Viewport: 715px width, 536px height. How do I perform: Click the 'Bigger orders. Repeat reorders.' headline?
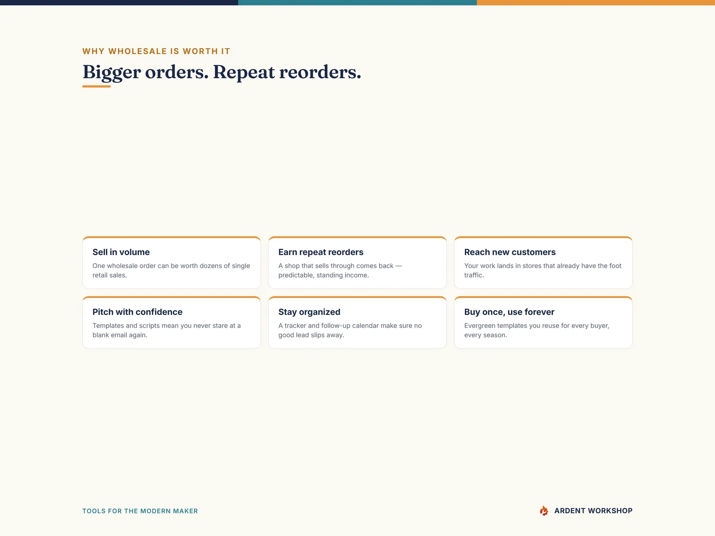click(x=222, y=72)
